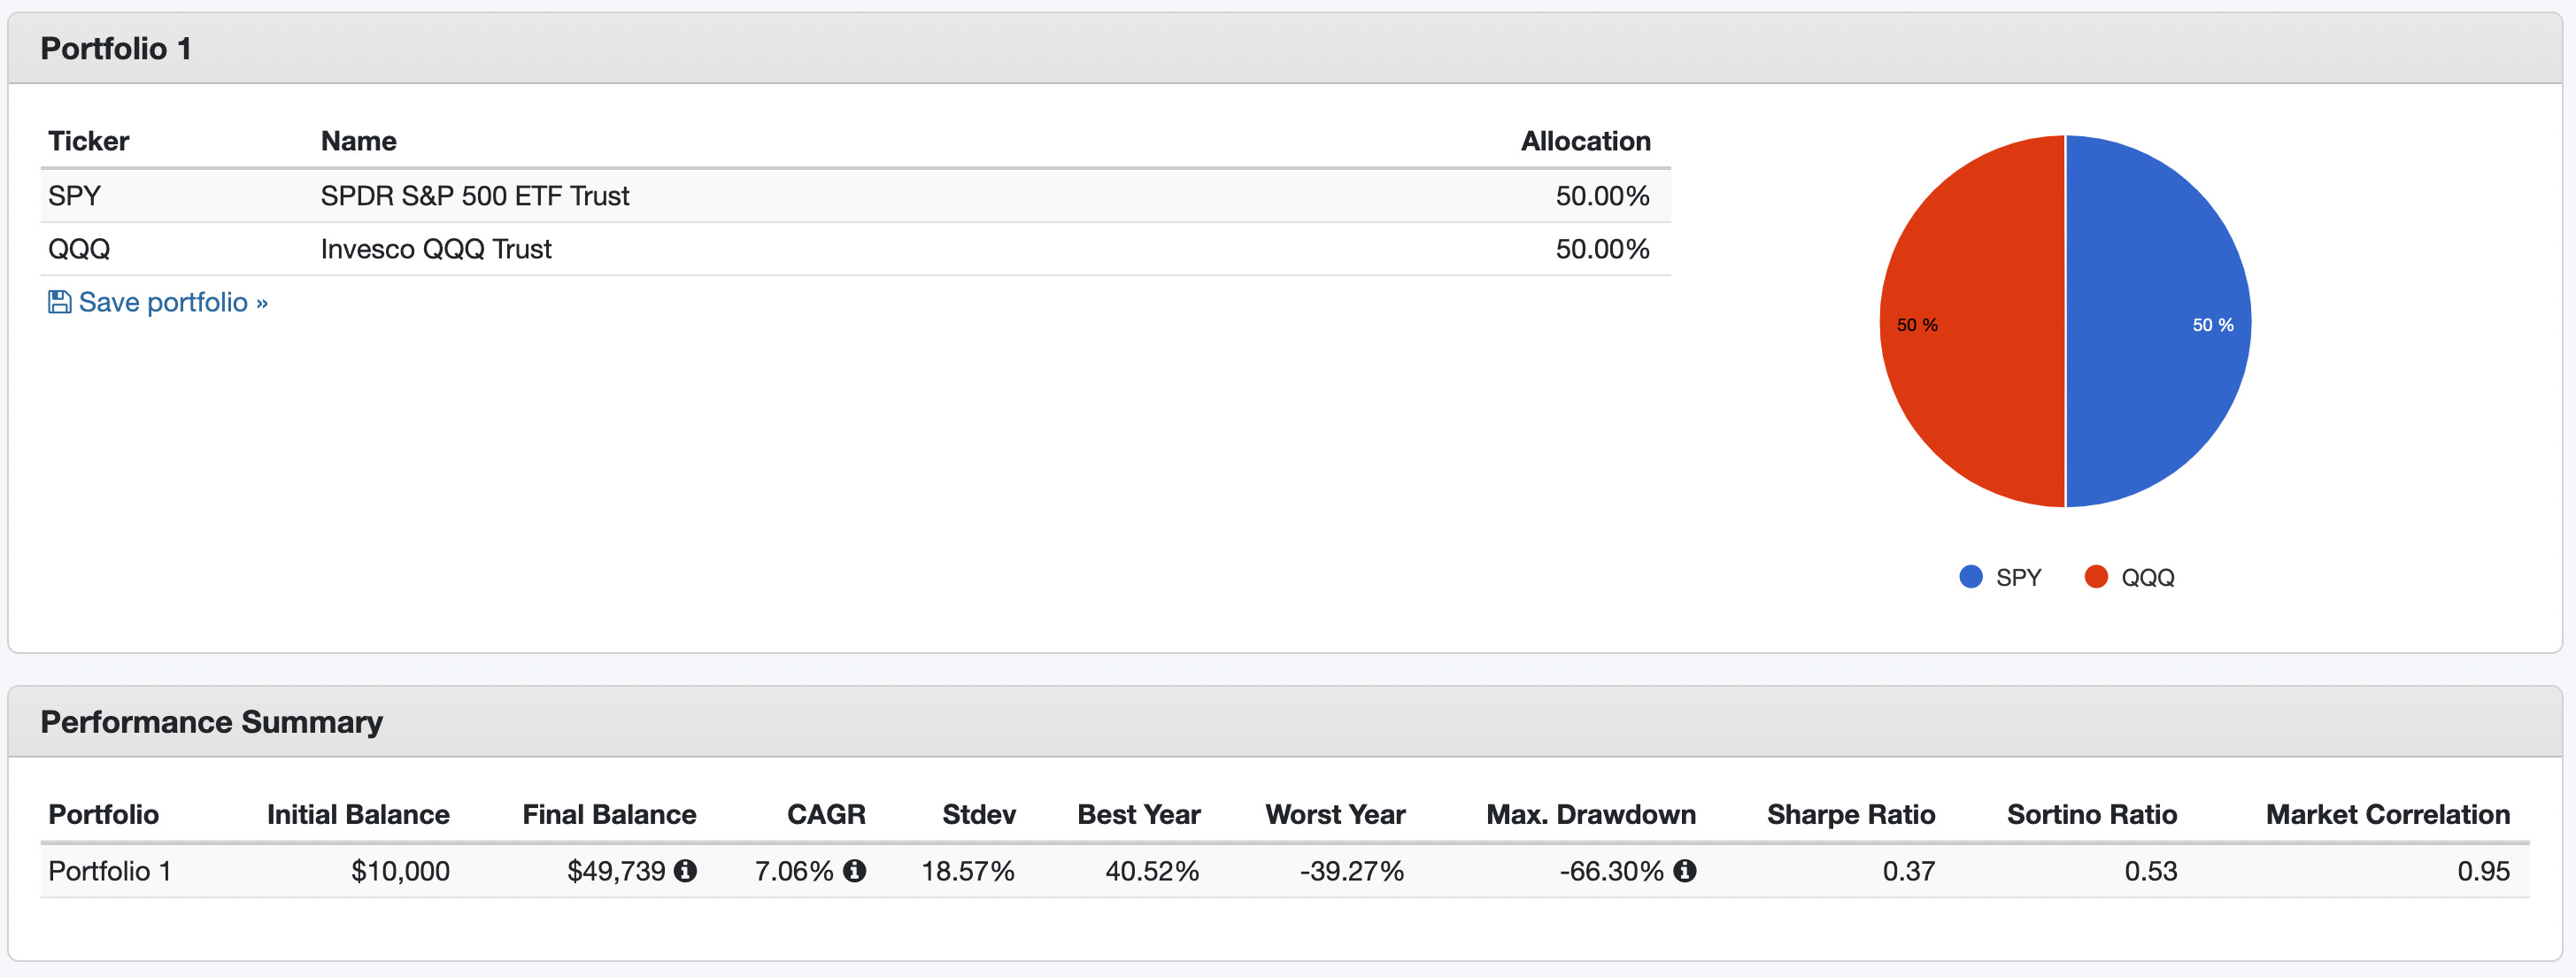Viewport: 2576px width, 977px height.
Task: Select the 0.95 market correlation value
Action: pos(2484,871)
